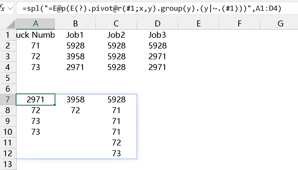This screenshot has width=298, height=170.
Task: Click cell C7 showing 5928
Action: tap(116, 100)
